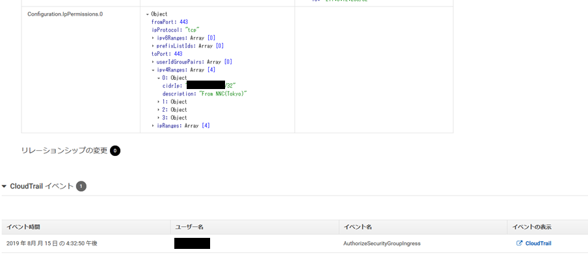The width and height of the screenshot is (588, 258).
Task: Expand the 3: Object entry
Action: 159,118
